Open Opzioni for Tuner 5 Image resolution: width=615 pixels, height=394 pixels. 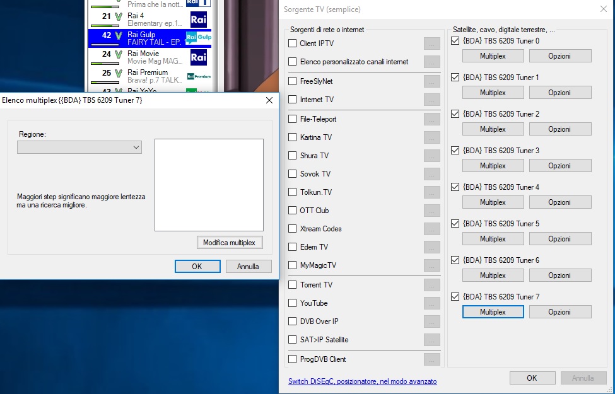(x=559, y=239)
